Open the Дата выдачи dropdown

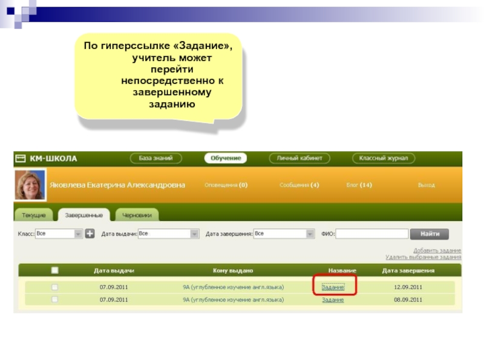pyautogui.click(x=169, y=234)
